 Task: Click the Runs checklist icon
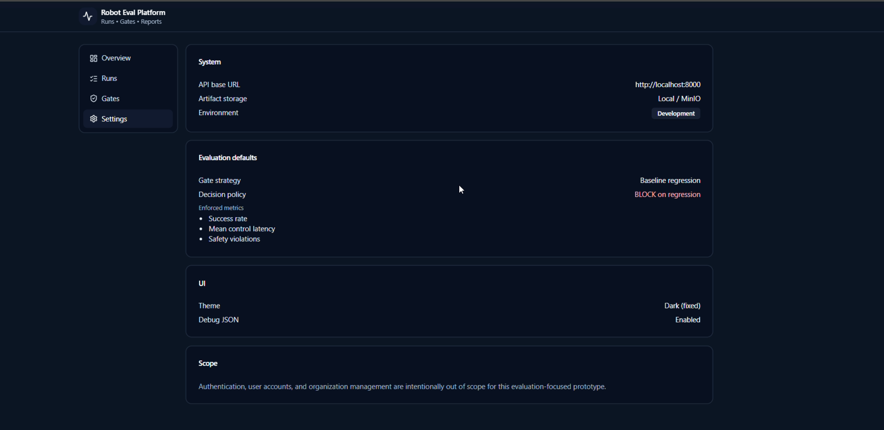(x=93, y=78)
